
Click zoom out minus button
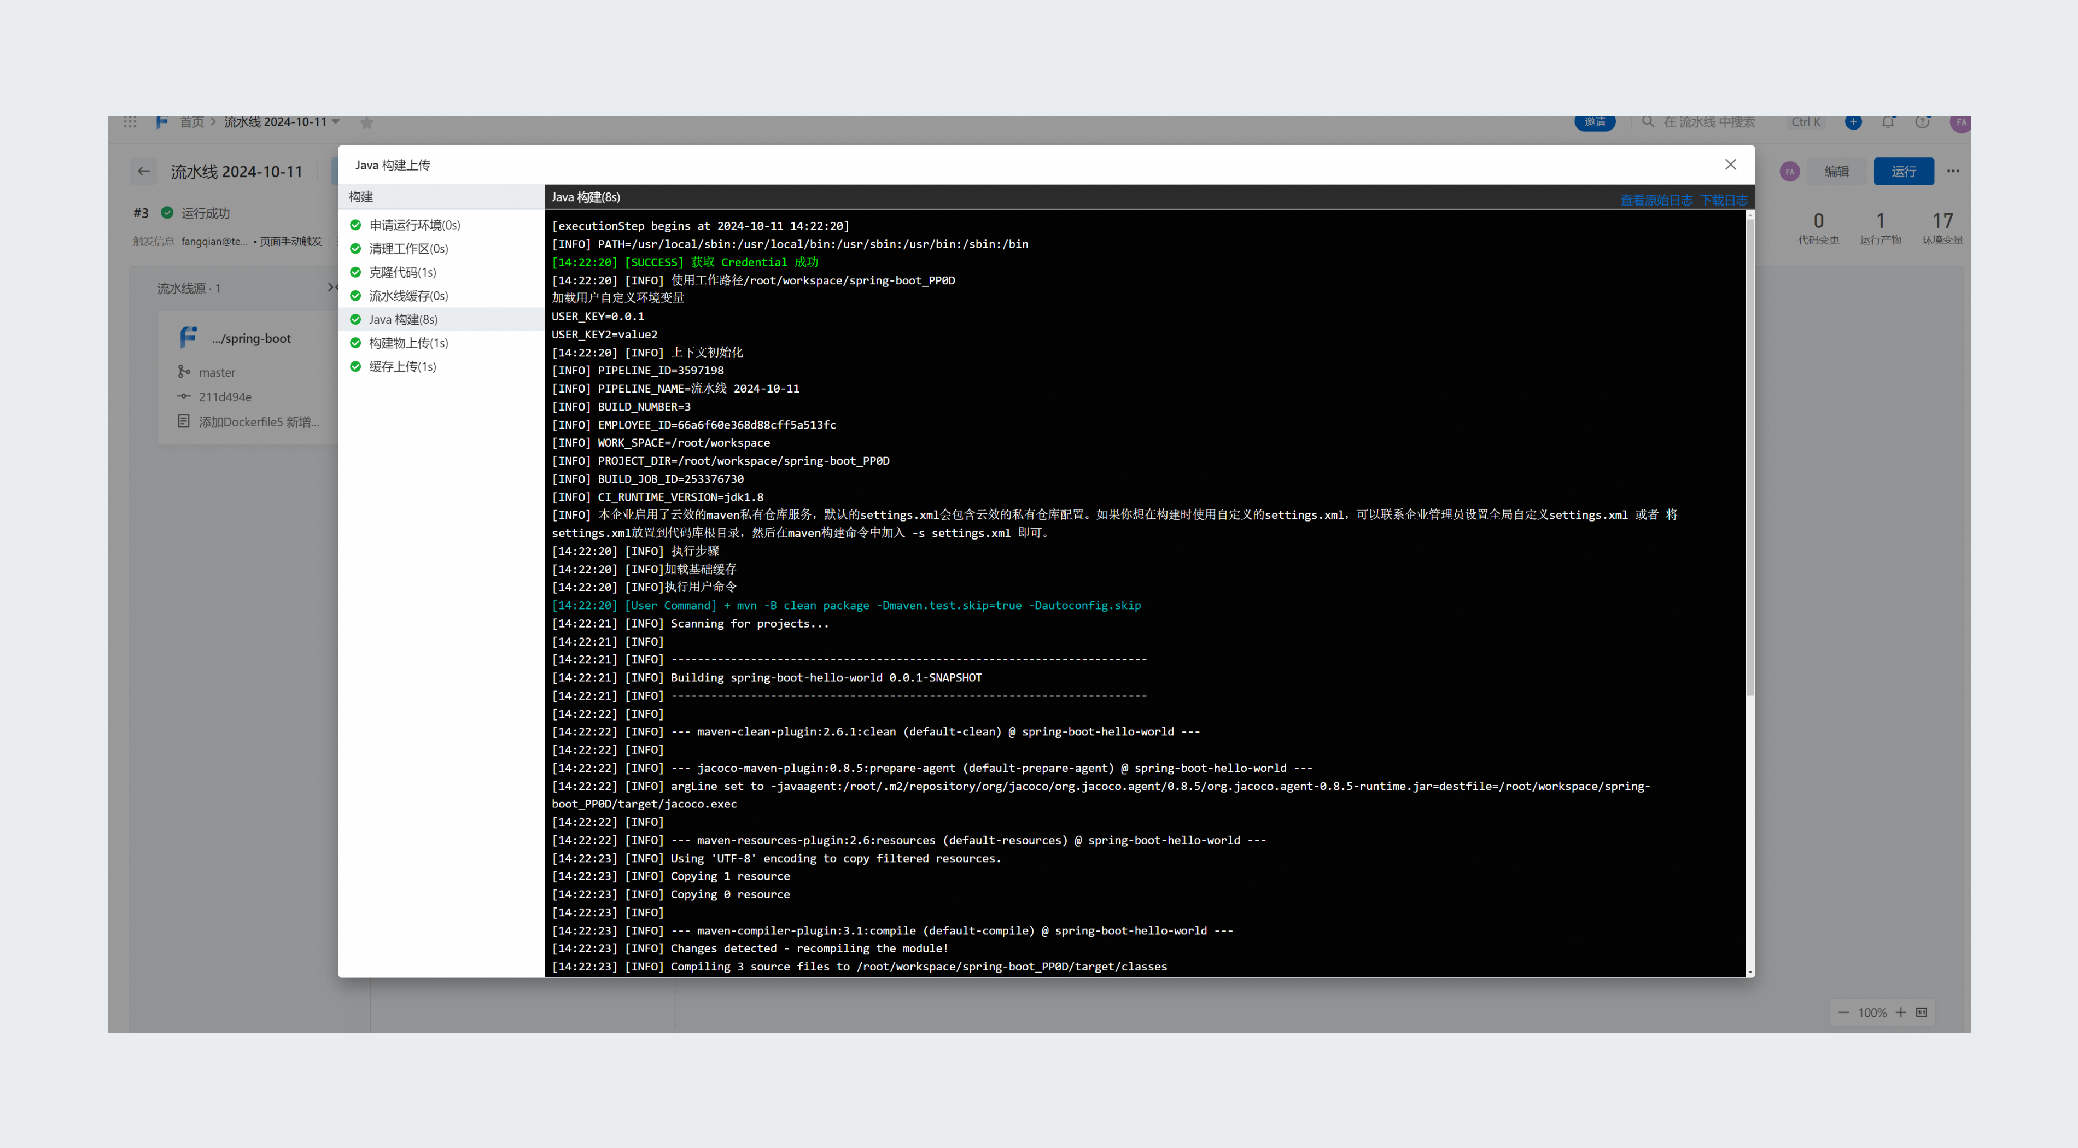(x=1843, y=1012)
